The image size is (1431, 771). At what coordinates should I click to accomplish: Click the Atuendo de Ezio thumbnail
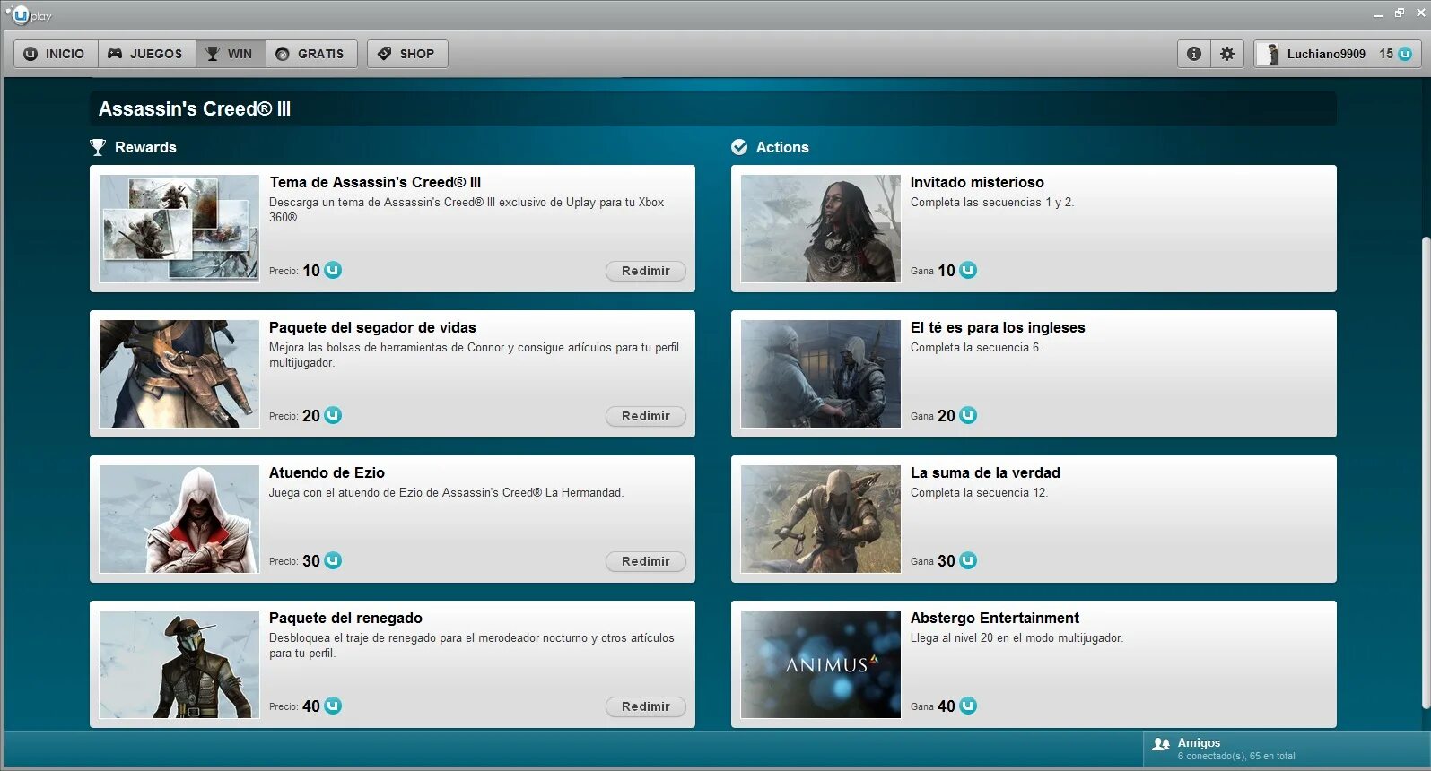pos(179,519)
